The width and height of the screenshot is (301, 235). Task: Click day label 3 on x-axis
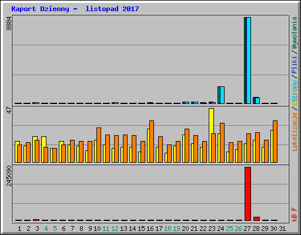37,229
